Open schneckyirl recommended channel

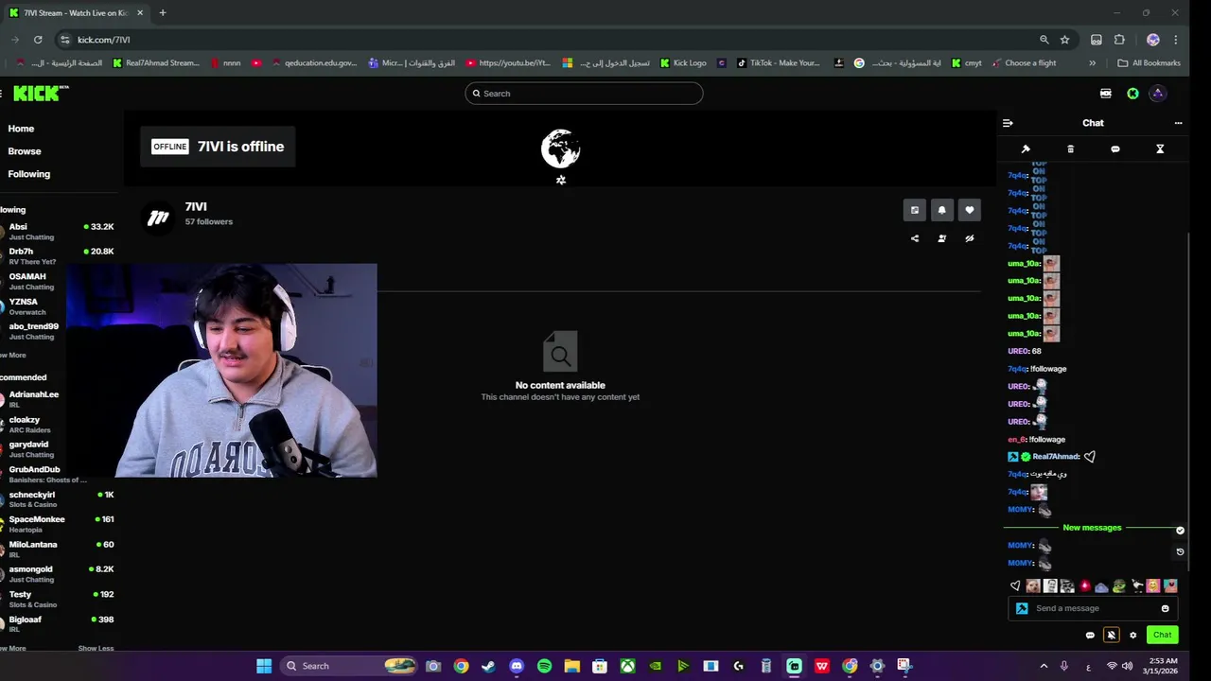[x=57, y=499]
